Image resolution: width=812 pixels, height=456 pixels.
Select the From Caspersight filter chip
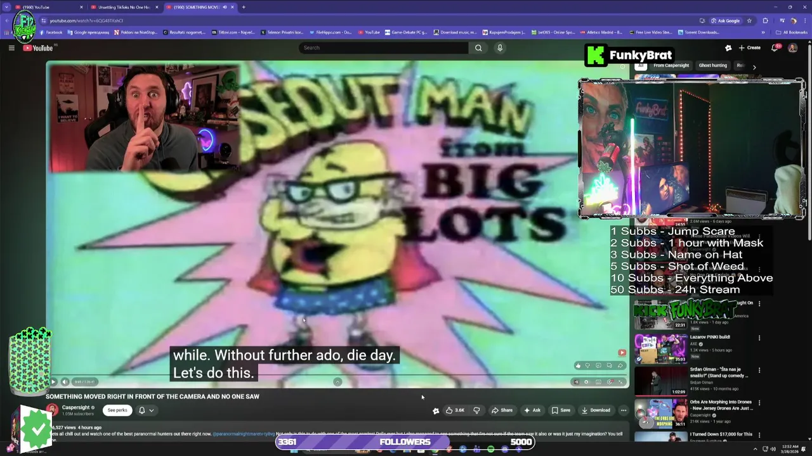tap(671, 65)
